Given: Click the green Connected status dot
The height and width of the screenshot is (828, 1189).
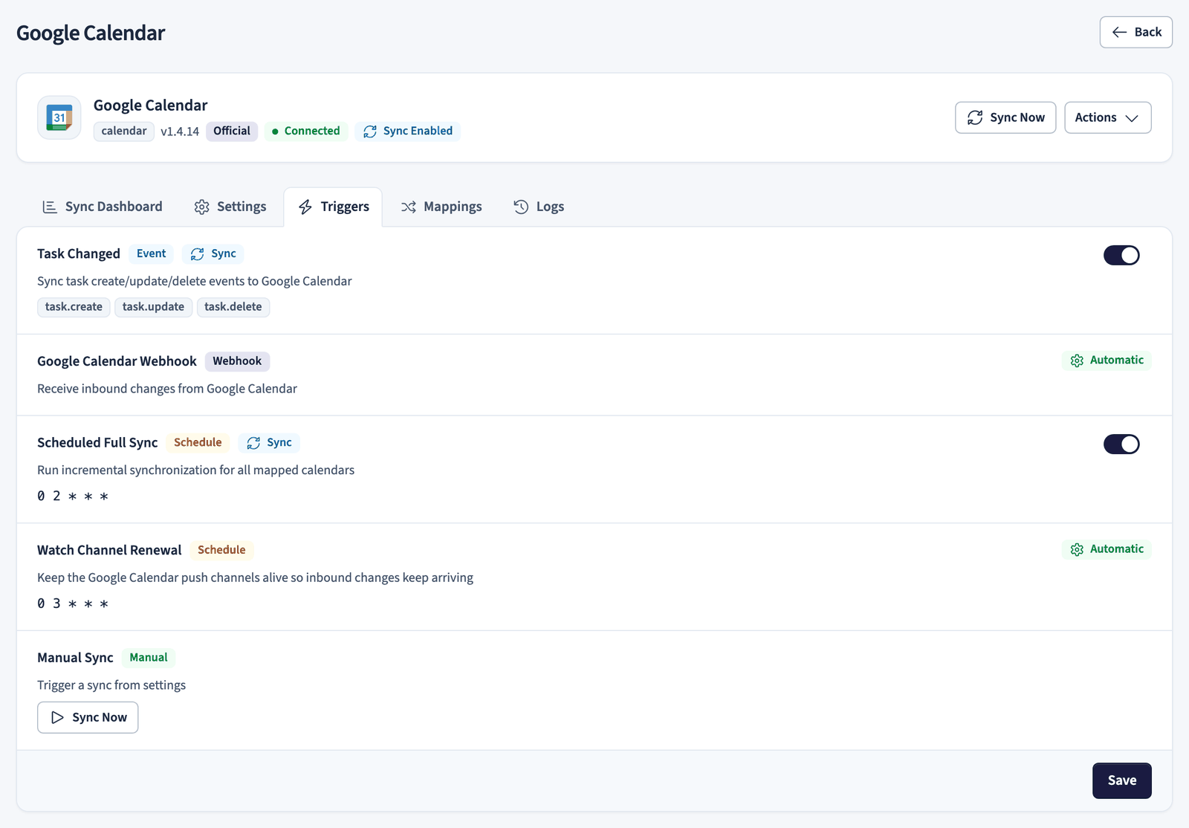Looking at the screenshot, I should coord(275,132).
